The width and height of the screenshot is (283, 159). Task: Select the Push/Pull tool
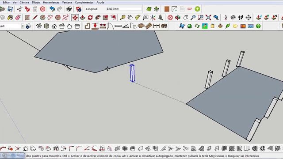coord(83,18)
